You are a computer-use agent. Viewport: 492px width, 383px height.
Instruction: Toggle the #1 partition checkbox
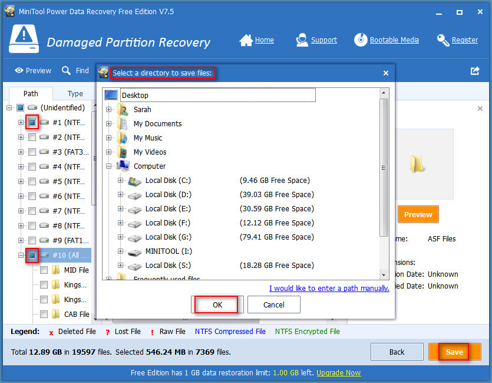pyautogui.click(x=32, y=122)
